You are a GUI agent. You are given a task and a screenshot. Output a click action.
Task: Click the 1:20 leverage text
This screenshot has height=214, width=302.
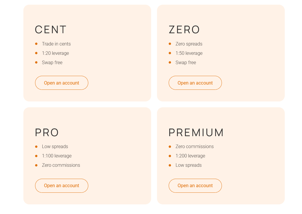[x=55, y=53]
